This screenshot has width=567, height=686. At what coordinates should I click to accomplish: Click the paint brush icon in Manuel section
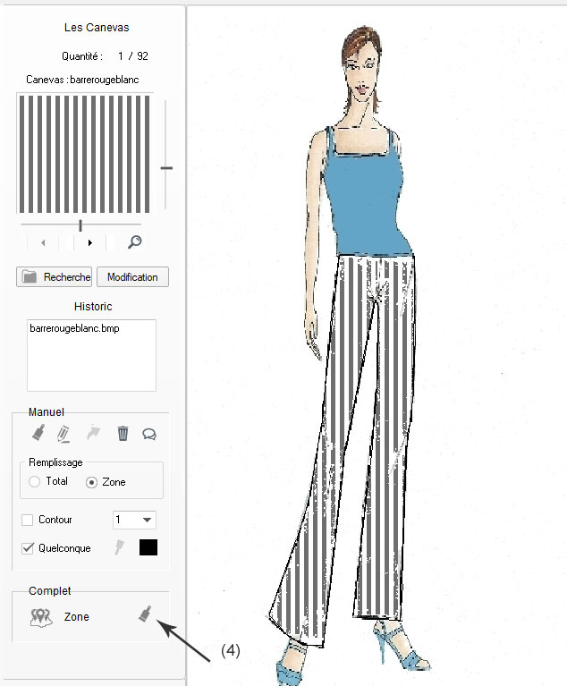point(38,434)
